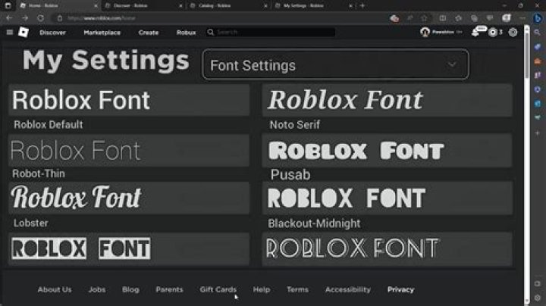Screen dimensions: 546x306
Task: Open the Parents footer link
Action: tap(169, 289)
